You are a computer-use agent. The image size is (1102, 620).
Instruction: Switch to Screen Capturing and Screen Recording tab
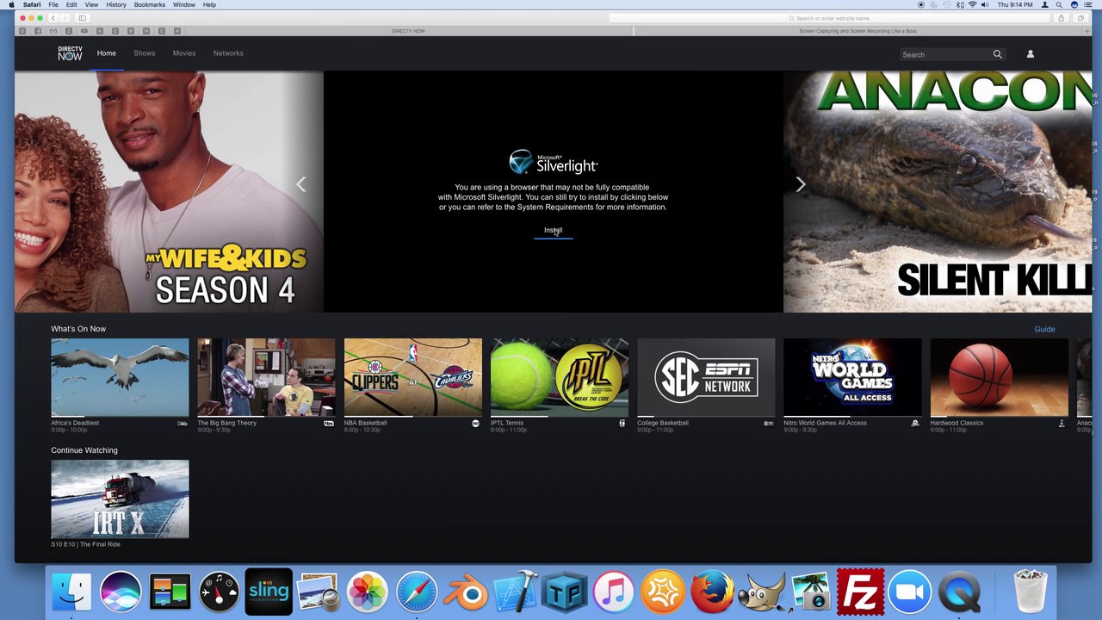coord(858,31)
